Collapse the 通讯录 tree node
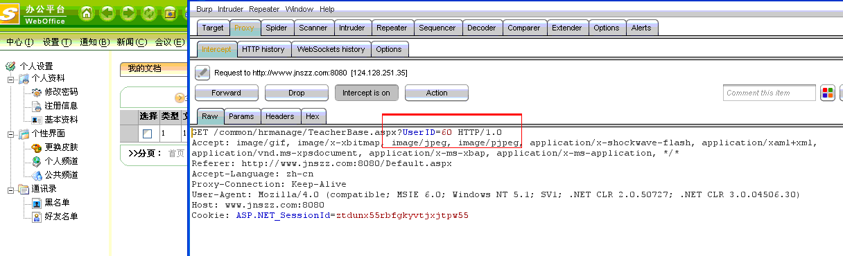843x256 pixels. click(x=11, y=190)
